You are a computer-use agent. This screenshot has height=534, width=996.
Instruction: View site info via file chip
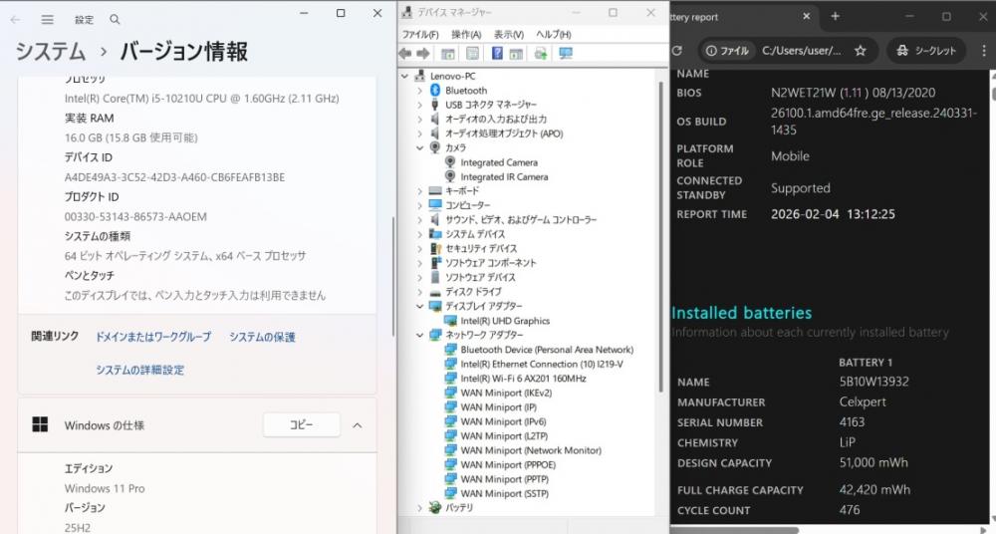(x=727, y=50)
